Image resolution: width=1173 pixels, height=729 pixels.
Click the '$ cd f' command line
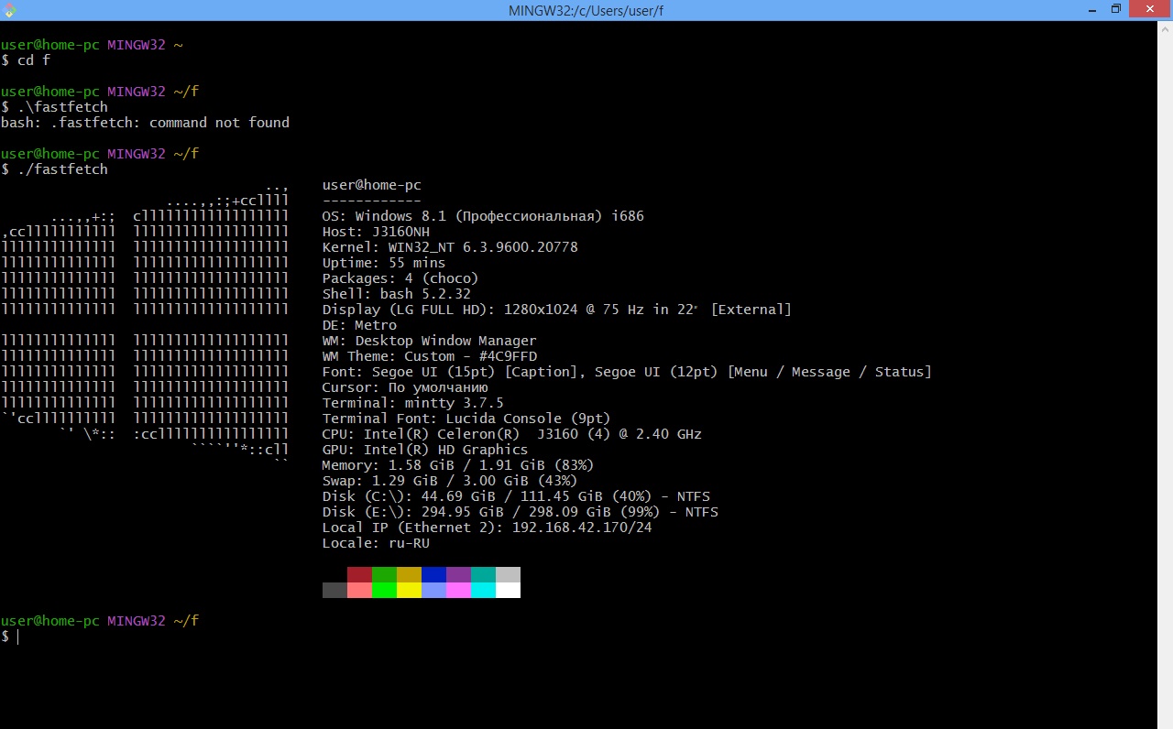click(26, 60)
